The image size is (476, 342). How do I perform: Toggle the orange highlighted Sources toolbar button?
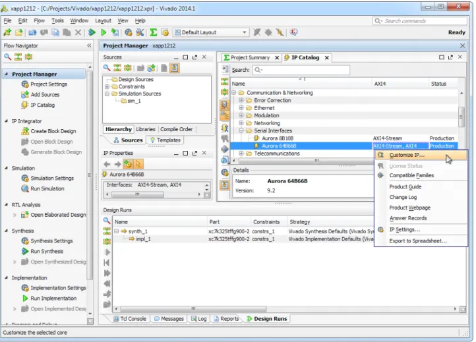174,68
